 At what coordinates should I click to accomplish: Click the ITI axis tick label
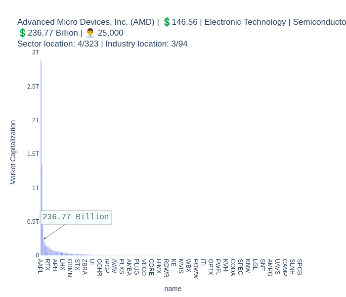(203, 262)
